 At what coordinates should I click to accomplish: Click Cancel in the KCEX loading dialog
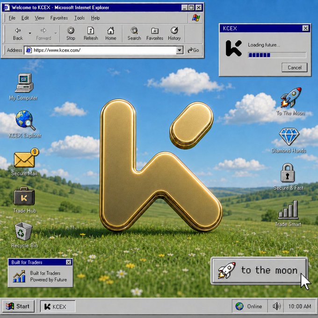click(x=295, y=67)
